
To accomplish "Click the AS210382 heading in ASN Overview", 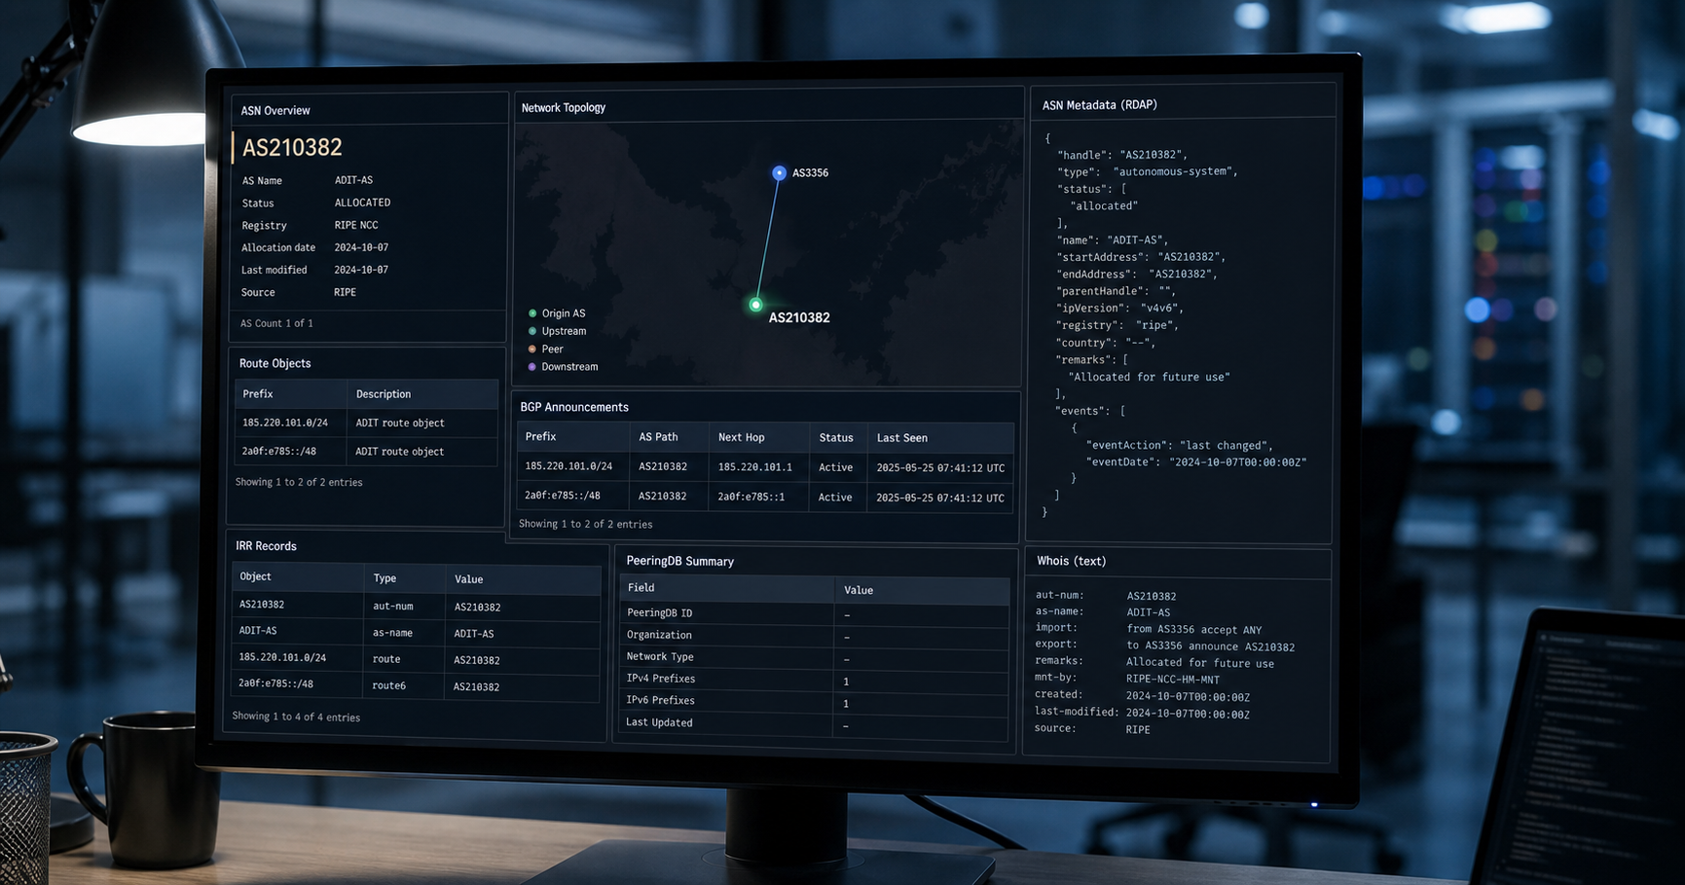I will click(292, 147).
